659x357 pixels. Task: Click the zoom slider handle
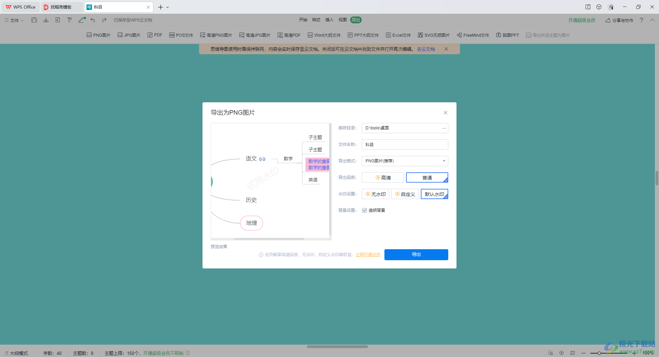tap(599, 353)
